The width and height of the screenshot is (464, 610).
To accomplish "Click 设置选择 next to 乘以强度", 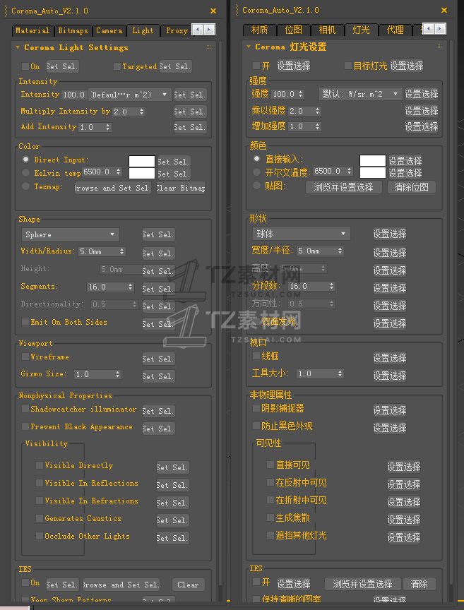I will (x=422, y=111).
